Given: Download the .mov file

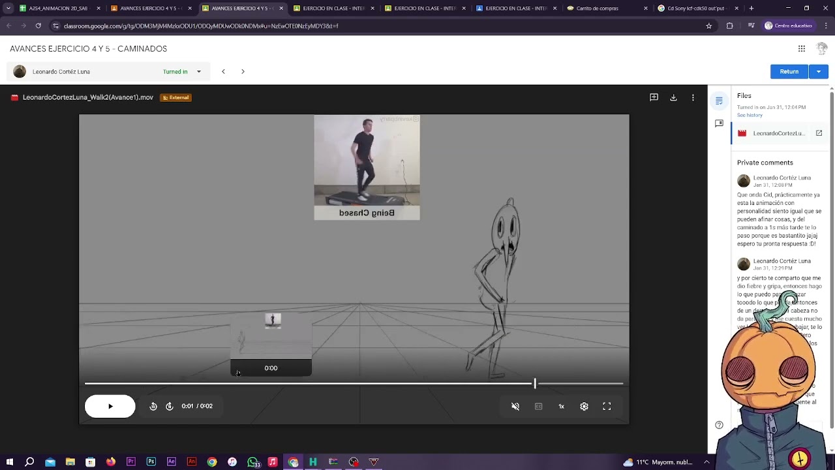Looking at the screenshot, I should click(673, 97).
